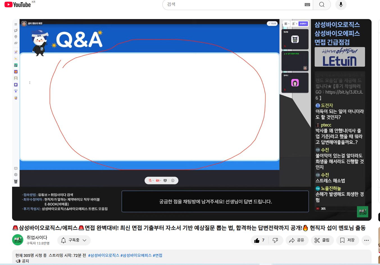This screenshot has width=380, height=265.
Task: Start voice search with the microphone icon
Action: tap(341, 5)
